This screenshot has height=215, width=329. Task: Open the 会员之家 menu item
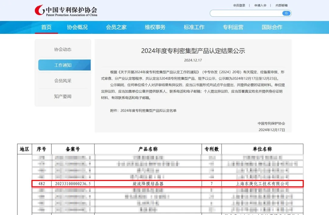pyautogui.click(x=116, y=27)
